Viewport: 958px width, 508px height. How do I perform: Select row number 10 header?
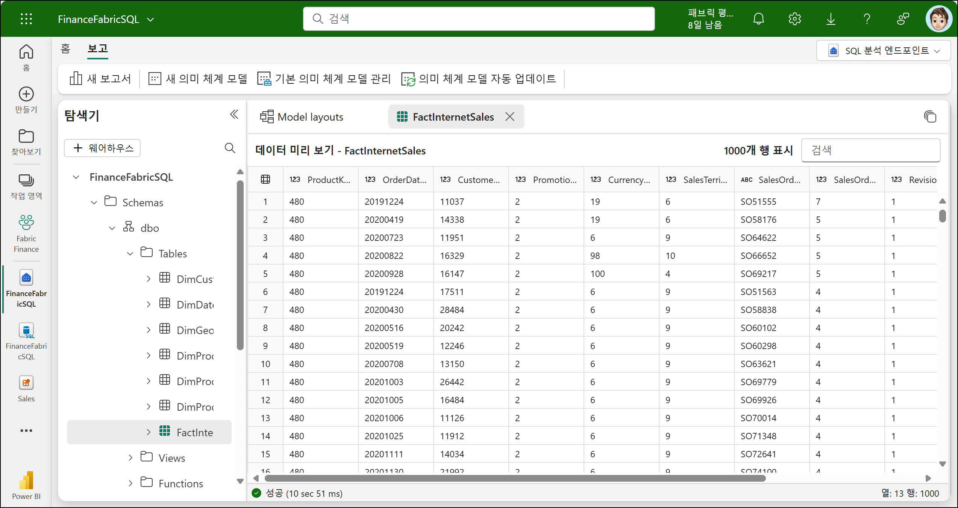[265, 364]
